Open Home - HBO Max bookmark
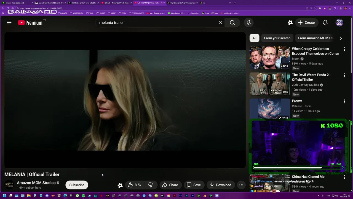The image size is (353, 199). click(x=210, y=13)
